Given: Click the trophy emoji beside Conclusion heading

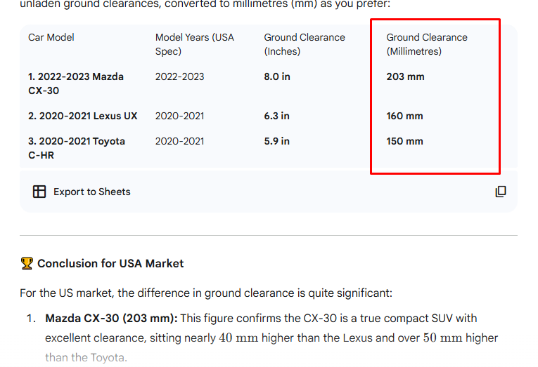Looking at the screenshot, I should pyautogui.click(x=27, y=263).
